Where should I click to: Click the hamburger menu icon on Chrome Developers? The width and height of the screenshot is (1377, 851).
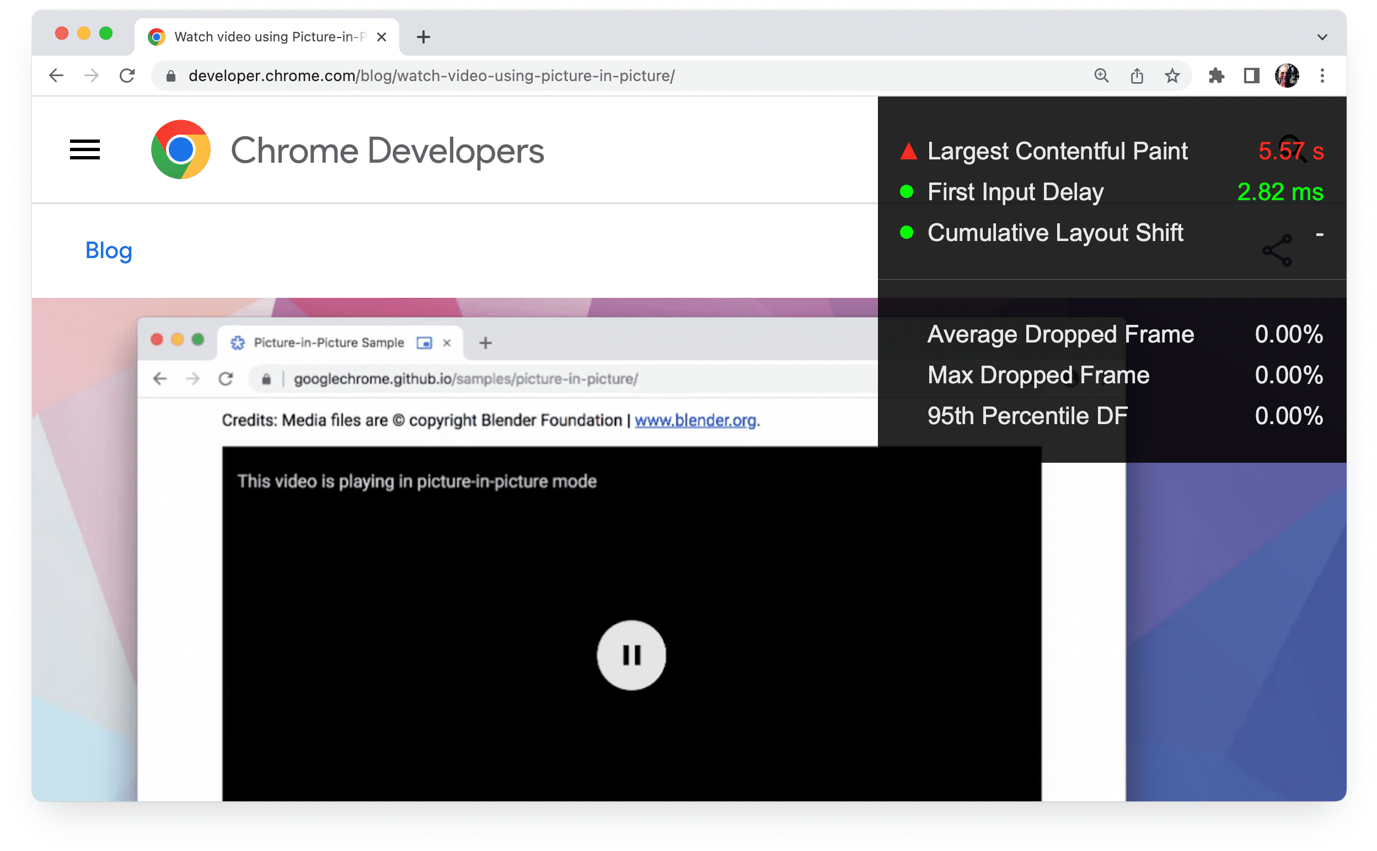point(84,151)
